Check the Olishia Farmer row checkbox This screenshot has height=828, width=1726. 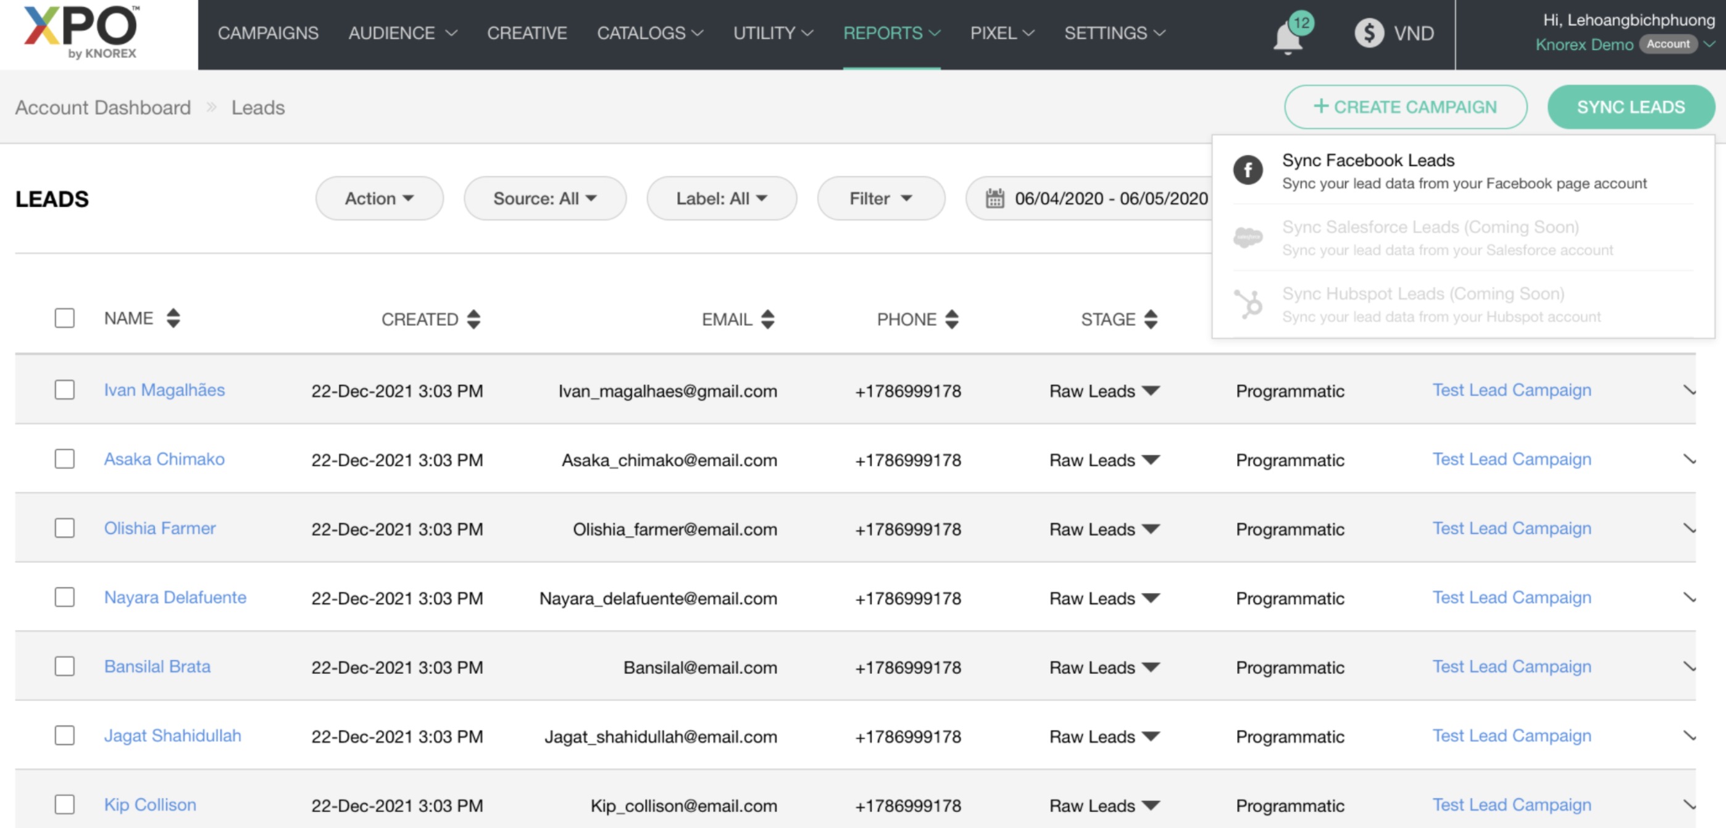point(64,528)
